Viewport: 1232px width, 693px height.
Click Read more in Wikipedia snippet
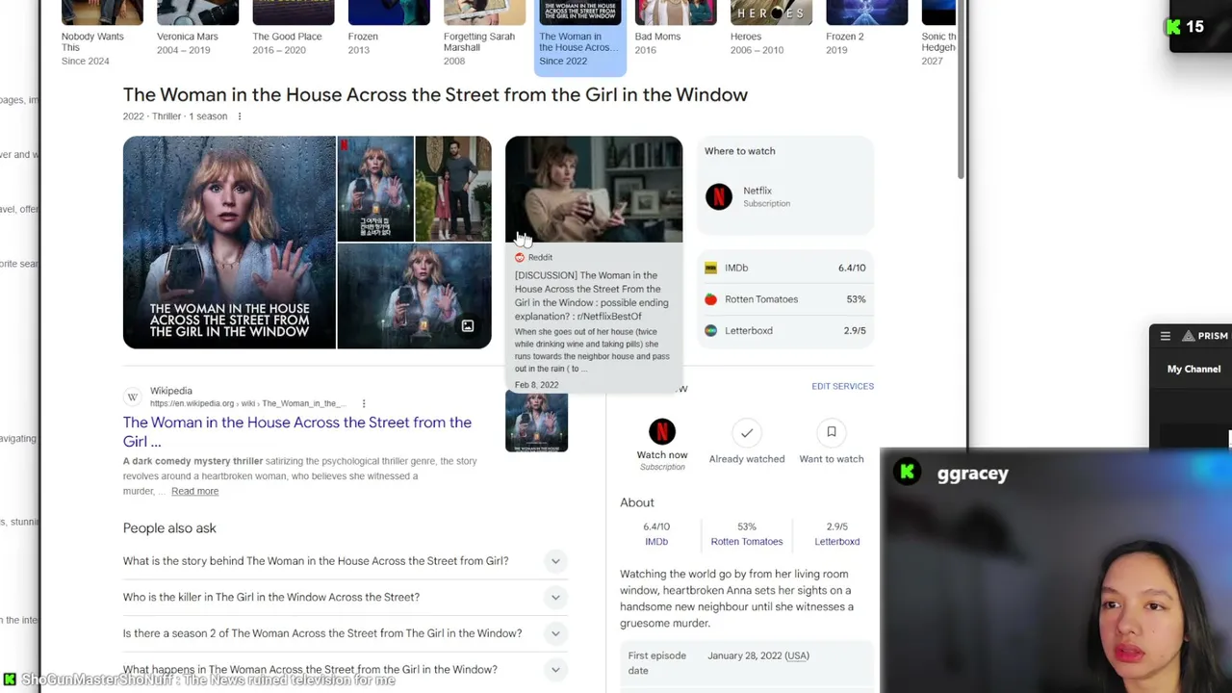(194, 491)
